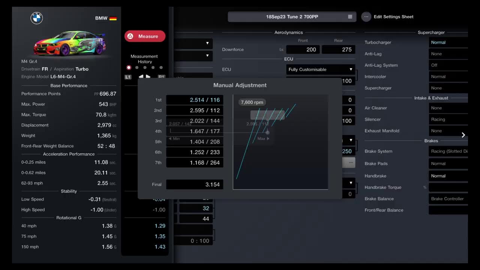Click the list icon in the settings sheet selector
This screenshot has height=270, width=480.
coord(350,16)
